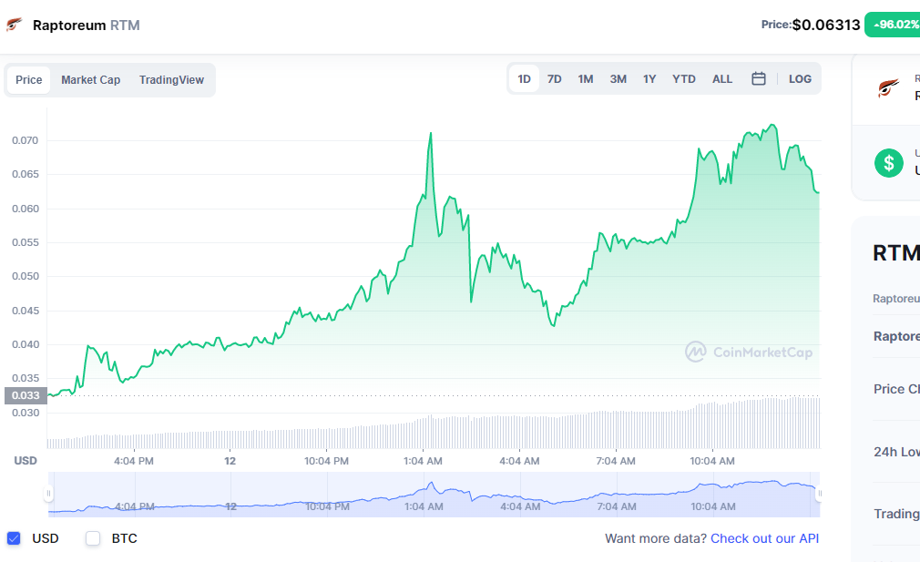Click the -96.02% price change badge
The width and height of the screenshot is (920, 562).
tap(893, 25)
